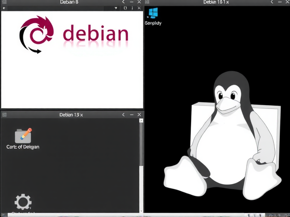
Task: Click the grid icon in the Debian 13 titlebar
Action: (5, 115)
